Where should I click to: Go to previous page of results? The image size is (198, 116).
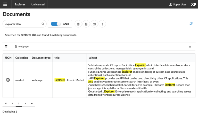pos(12,103)
